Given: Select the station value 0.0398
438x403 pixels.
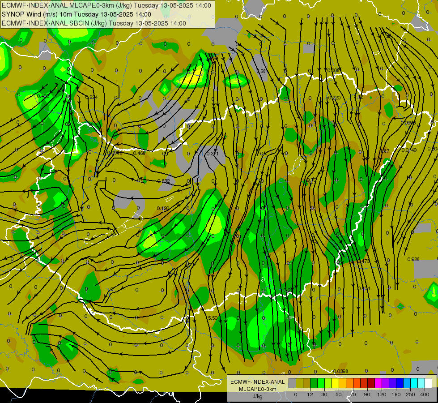Looking at the screenshot, I should coord(340,371).
